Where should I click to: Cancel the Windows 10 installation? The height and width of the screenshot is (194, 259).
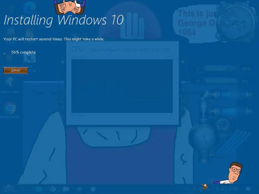(16, 70)
